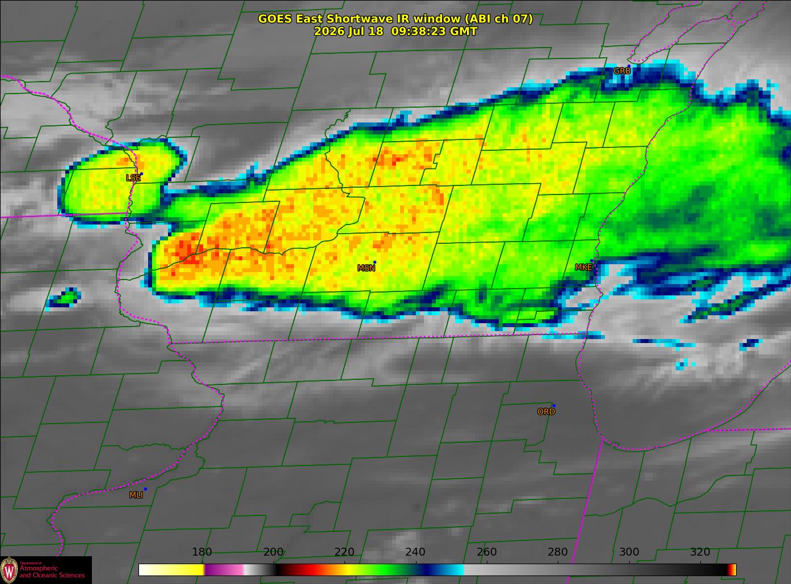
Task: Click the 180 value on color bar
Action: pos(202,552)
